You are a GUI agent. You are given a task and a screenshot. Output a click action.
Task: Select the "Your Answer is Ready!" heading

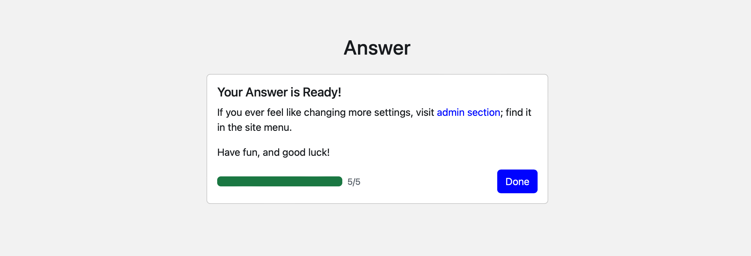279,92
